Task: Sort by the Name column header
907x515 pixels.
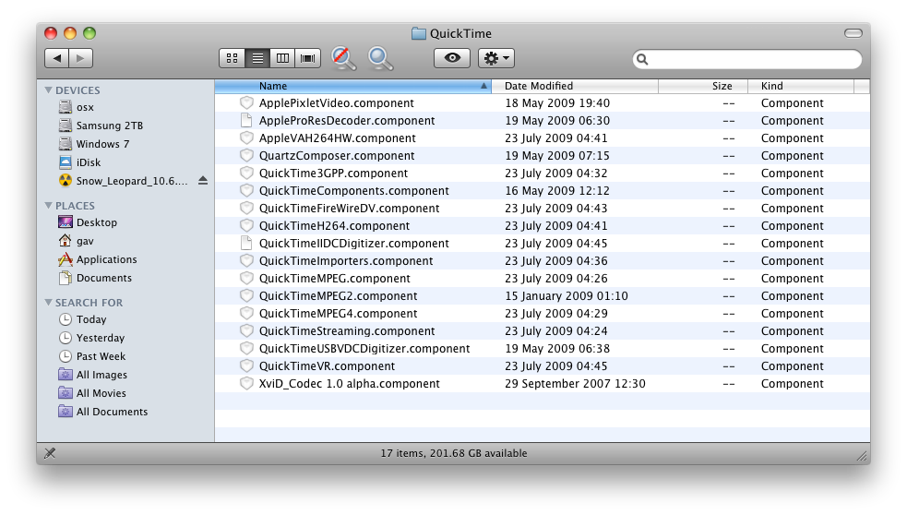Action: [352, 86]
